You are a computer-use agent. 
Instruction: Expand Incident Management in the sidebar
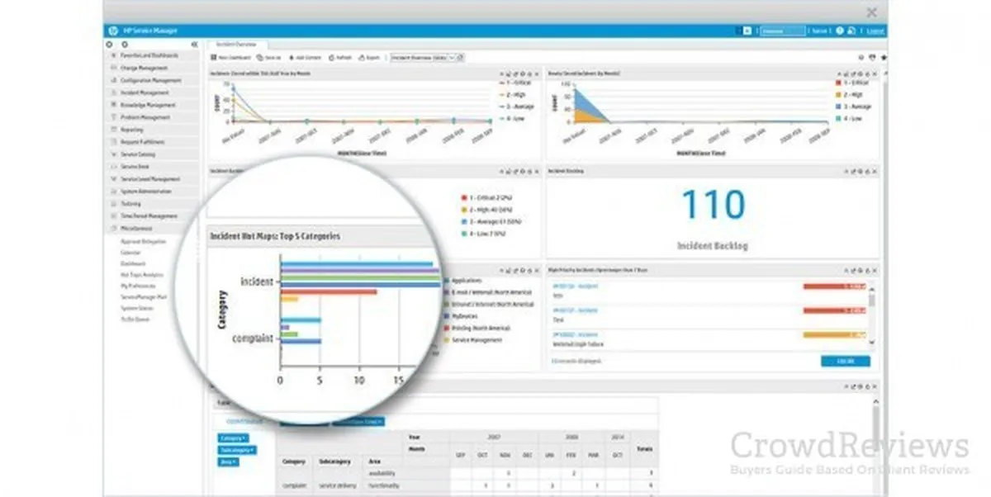click(x=154, y=92)
